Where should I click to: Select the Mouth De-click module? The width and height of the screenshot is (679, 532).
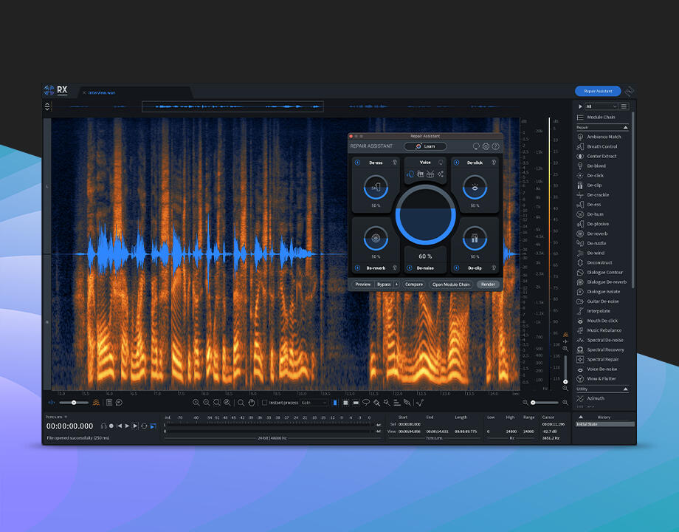(x=602, y=321)
